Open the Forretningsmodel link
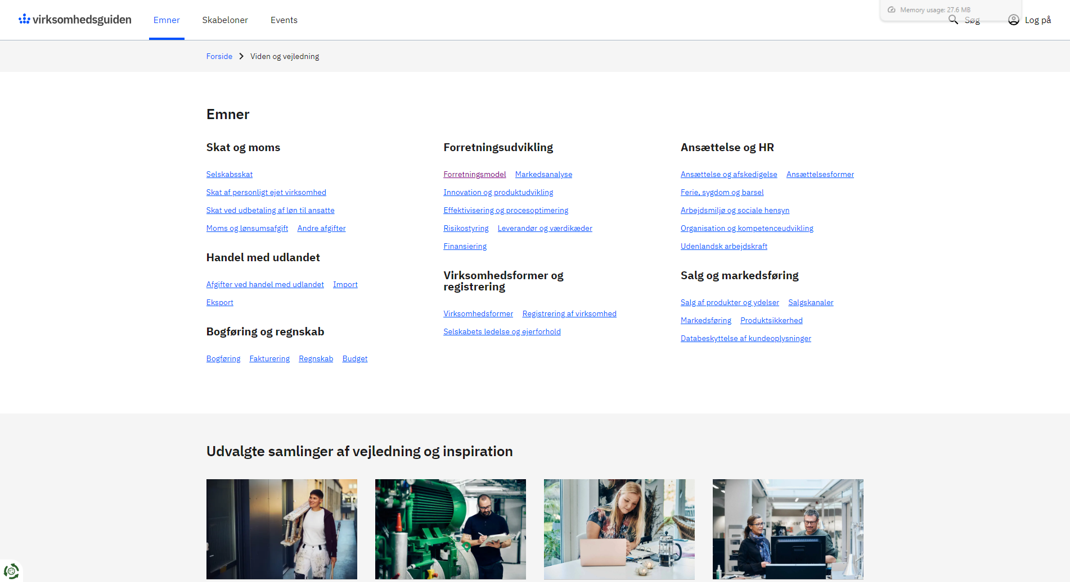Viewport: 1070px width, 582px height. coord(475,174)
